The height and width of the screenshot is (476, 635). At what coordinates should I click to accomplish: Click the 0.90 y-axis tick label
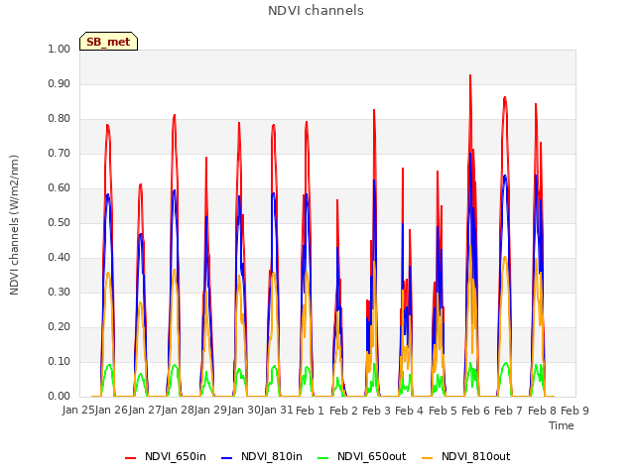tap(60, 83)
